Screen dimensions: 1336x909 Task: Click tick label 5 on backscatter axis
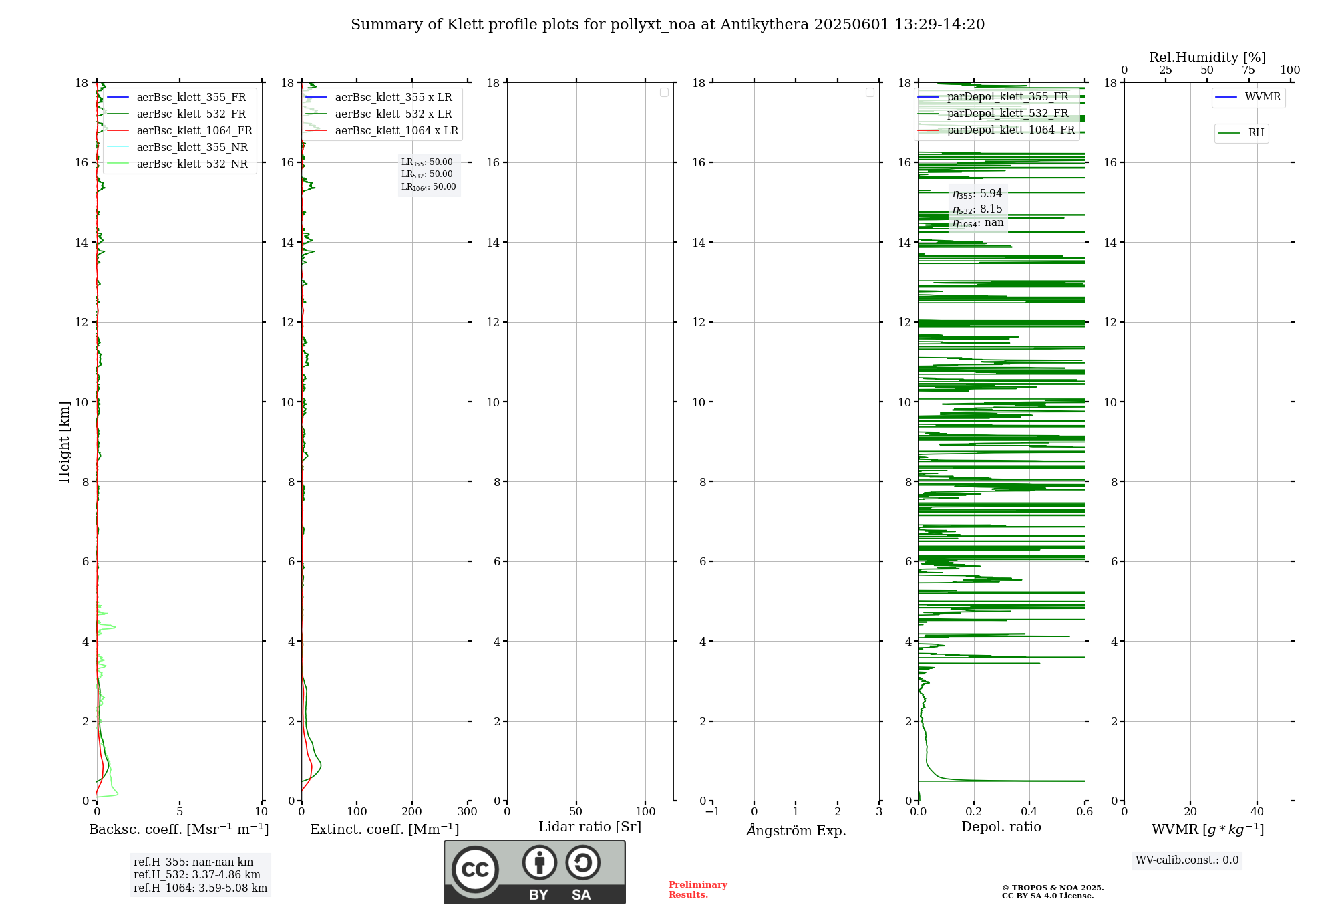180,812
